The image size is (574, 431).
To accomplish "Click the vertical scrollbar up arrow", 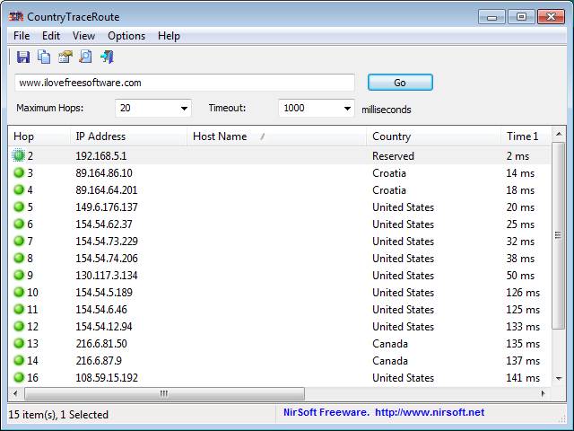I will point(559,134).
